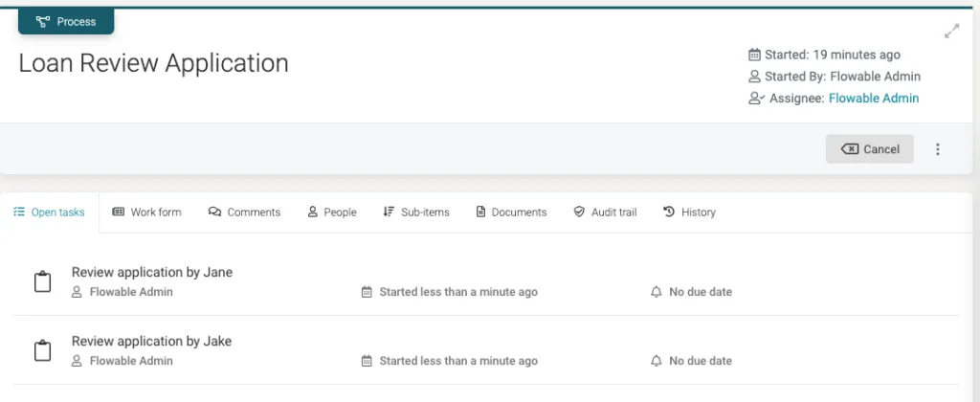
Task: Open the three-dot more options menu
Action: pos(938,148)
